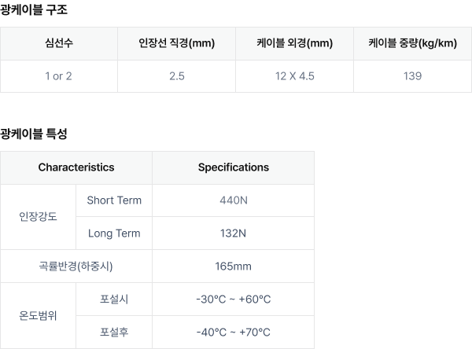472x349 pixels.
Task: Click the 광케이블 구조 heading
Action: (x=33, y=10)
